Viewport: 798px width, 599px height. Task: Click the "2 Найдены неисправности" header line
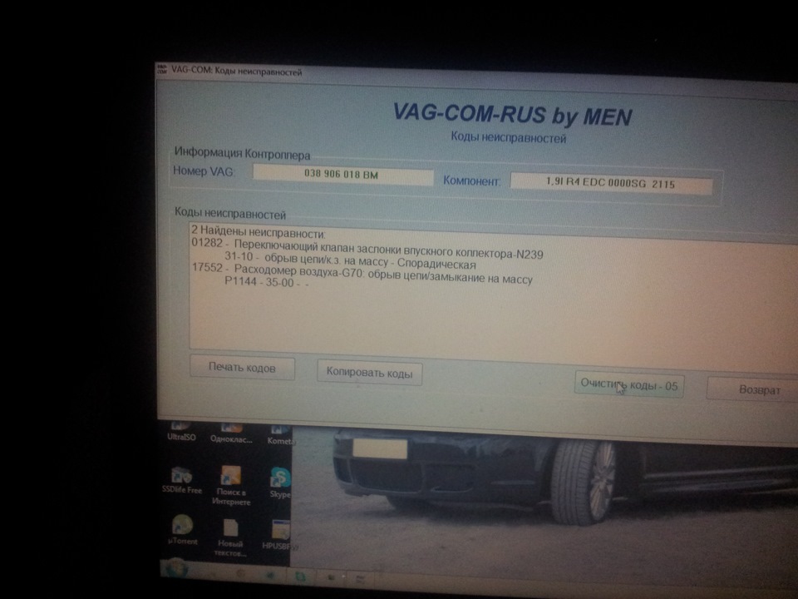pyautogui.click(x=259, y=232)
